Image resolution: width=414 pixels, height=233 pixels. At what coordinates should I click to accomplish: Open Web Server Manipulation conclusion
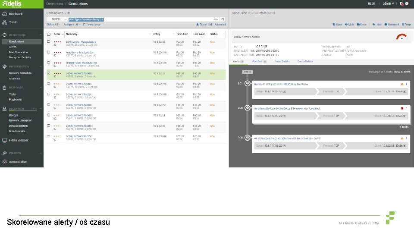coord(80,52)
